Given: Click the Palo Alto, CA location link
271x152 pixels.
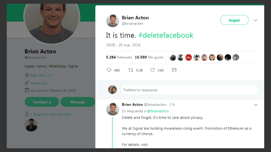Looking at the screenshot, I should (41, 75).
